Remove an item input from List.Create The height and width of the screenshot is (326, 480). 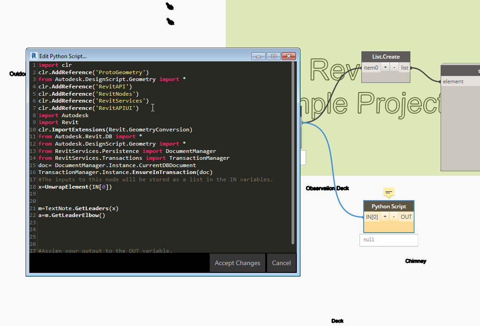coord(394,67)
